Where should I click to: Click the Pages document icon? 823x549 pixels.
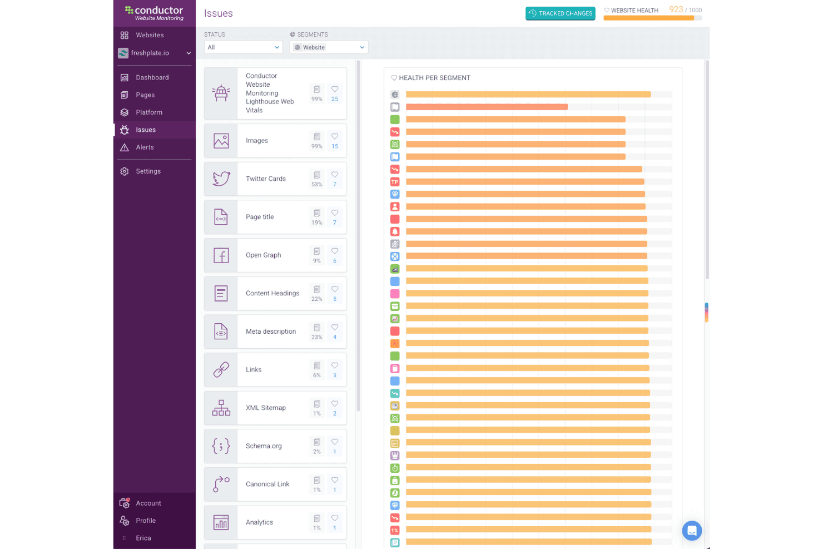[x=125, y=95]
